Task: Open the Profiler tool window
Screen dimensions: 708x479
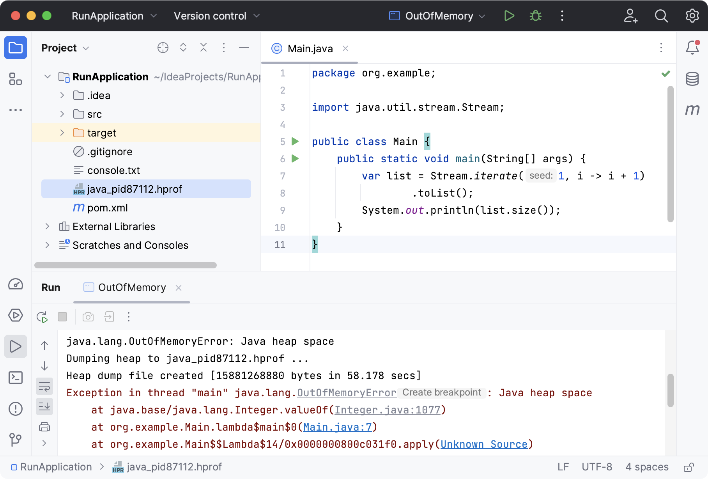Action: (x=16, y=284)
